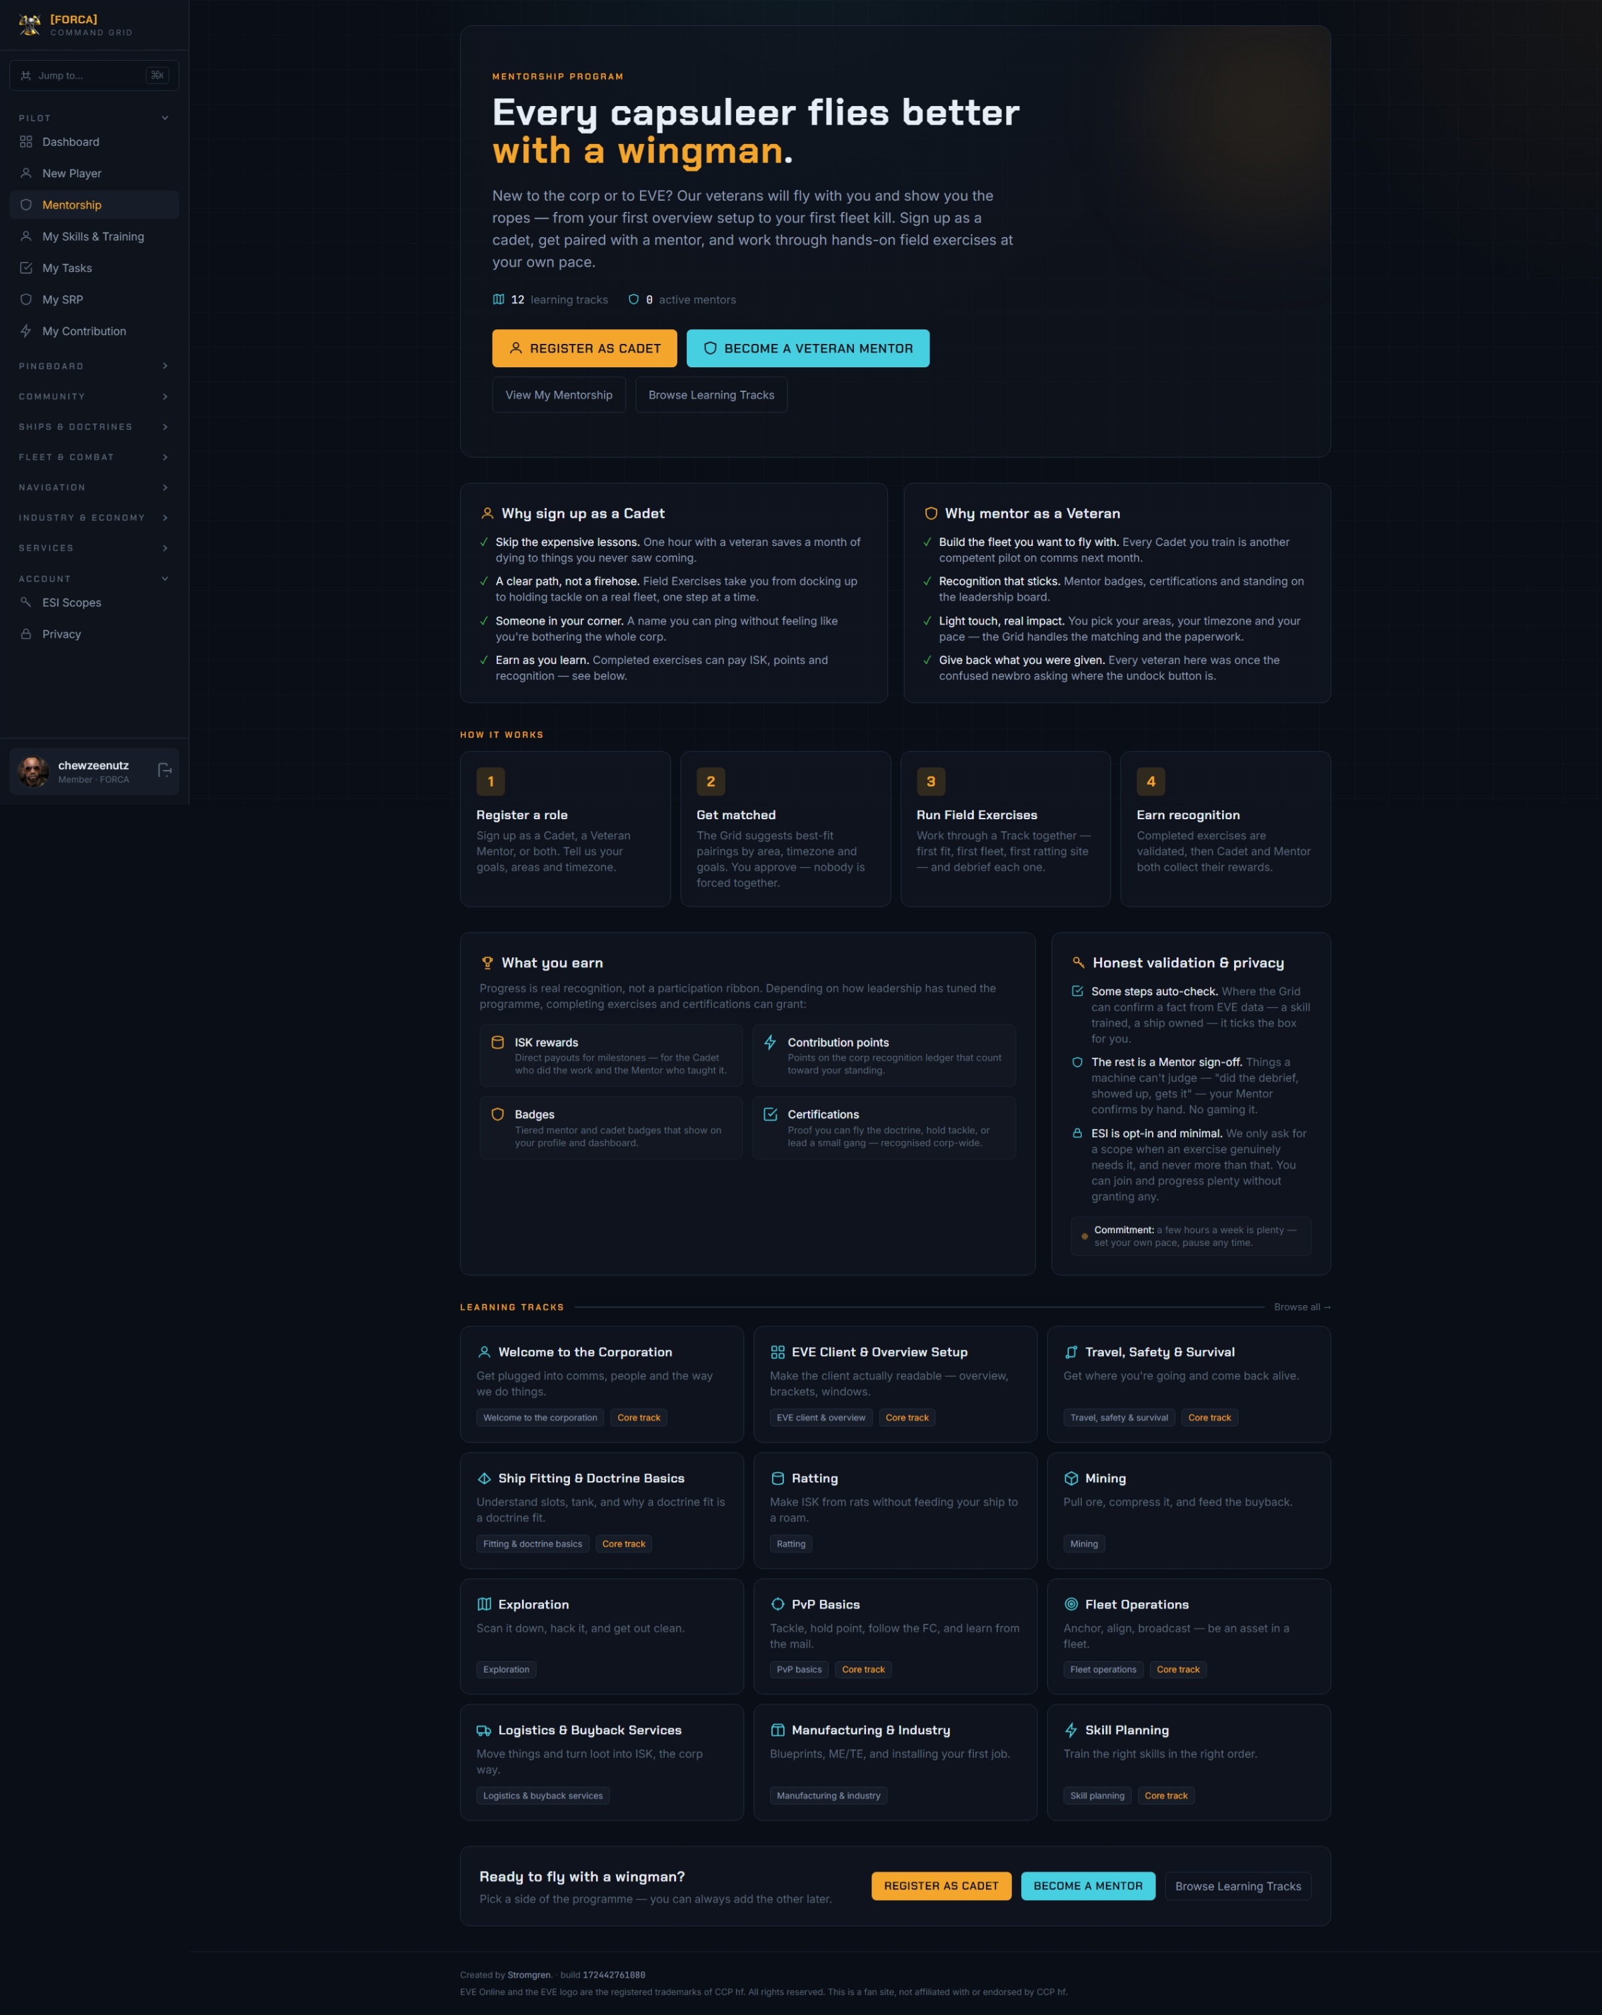Open the Privacy account page
This screenshot has width=1602, height=2015.
tap(95, 635)
